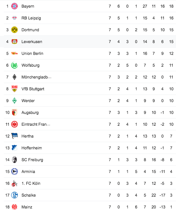Open the Union Berlin logo
The height and width of the screenshot is (213, 176).
pyautogui.click(x=14, y=53)
